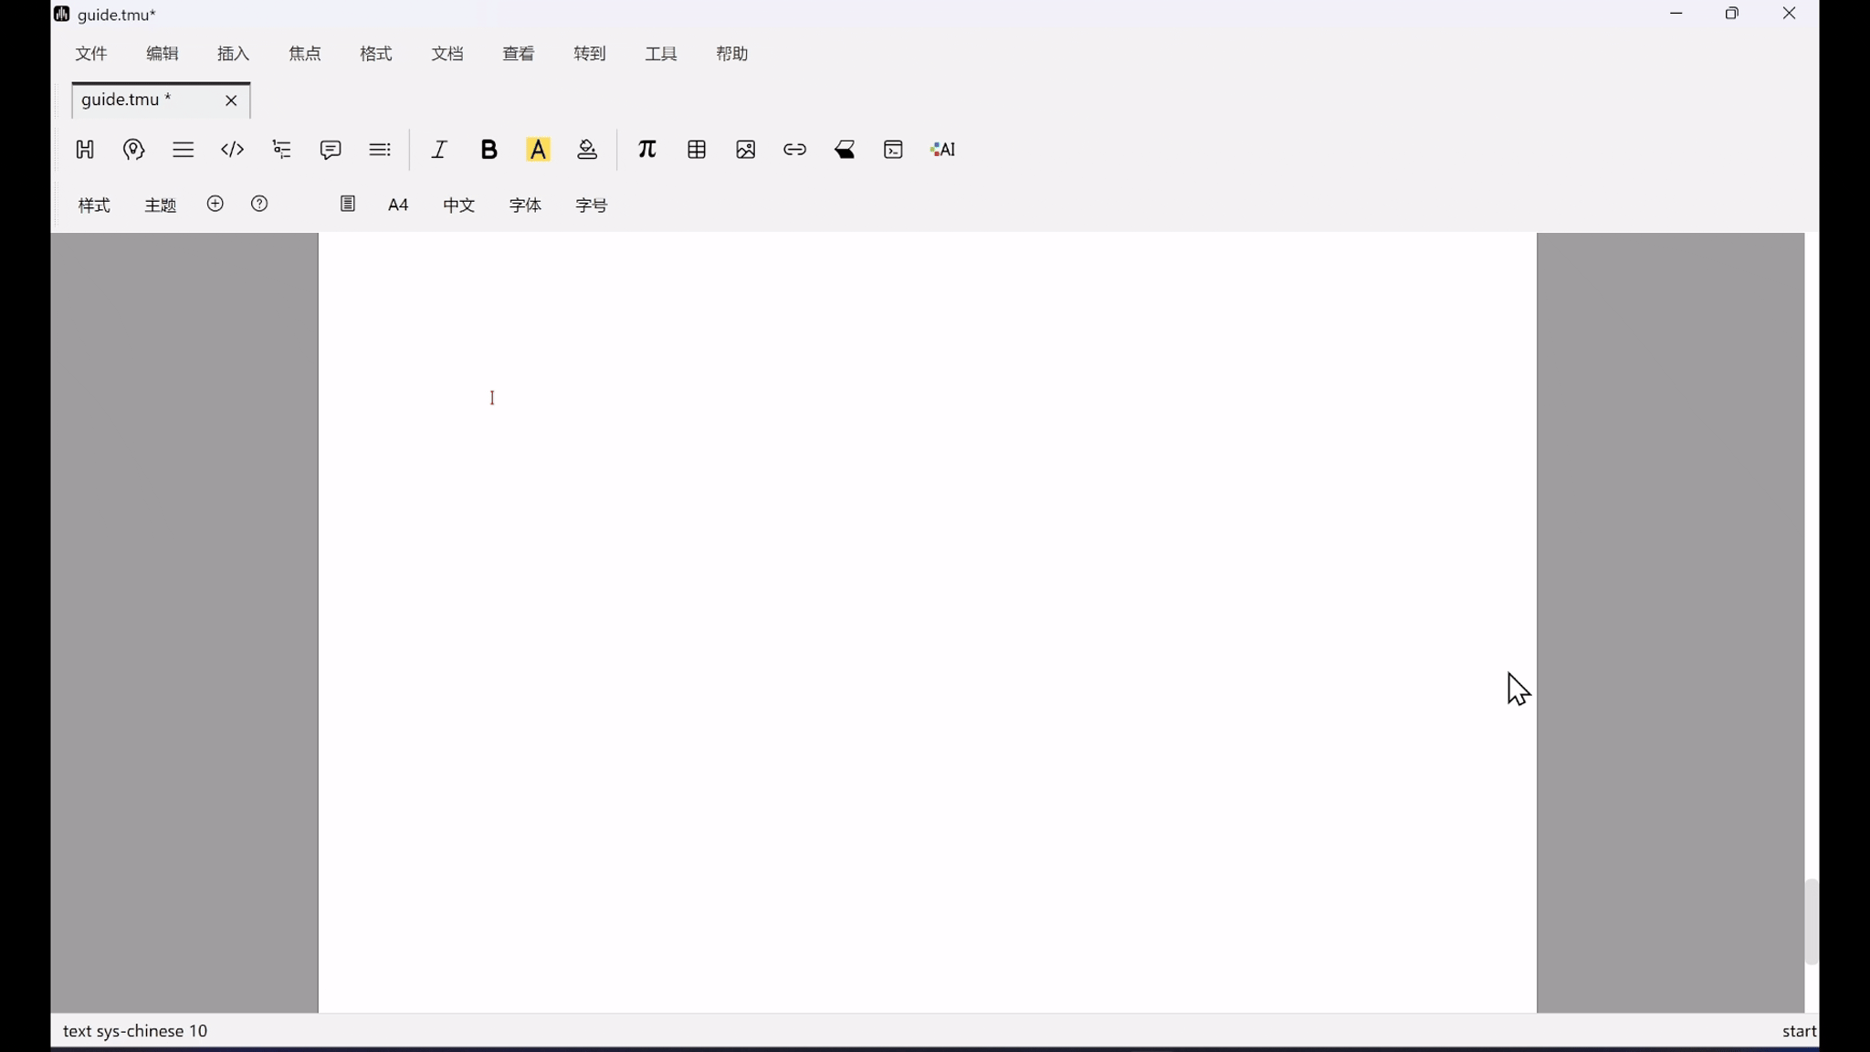Screen dimensions: 1870x1052
Task: Click the 样式 style button
Action: [x=94, y=205]
